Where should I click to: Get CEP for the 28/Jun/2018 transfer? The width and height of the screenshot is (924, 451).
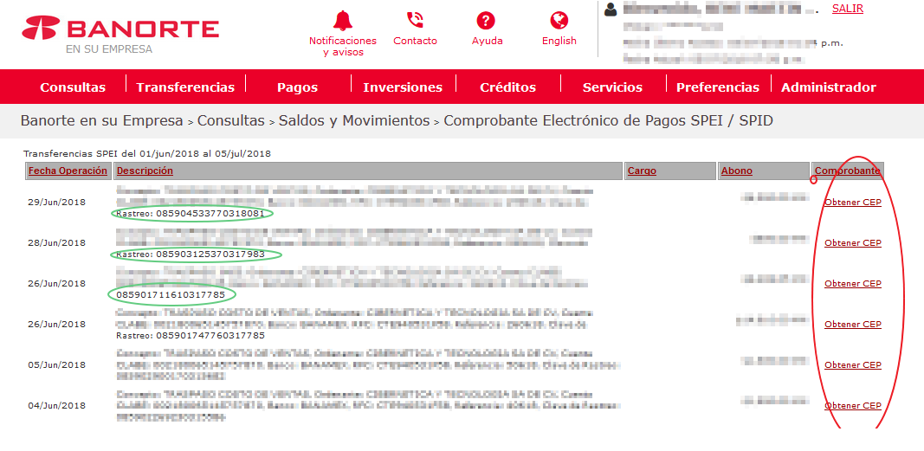coord(853,242)
